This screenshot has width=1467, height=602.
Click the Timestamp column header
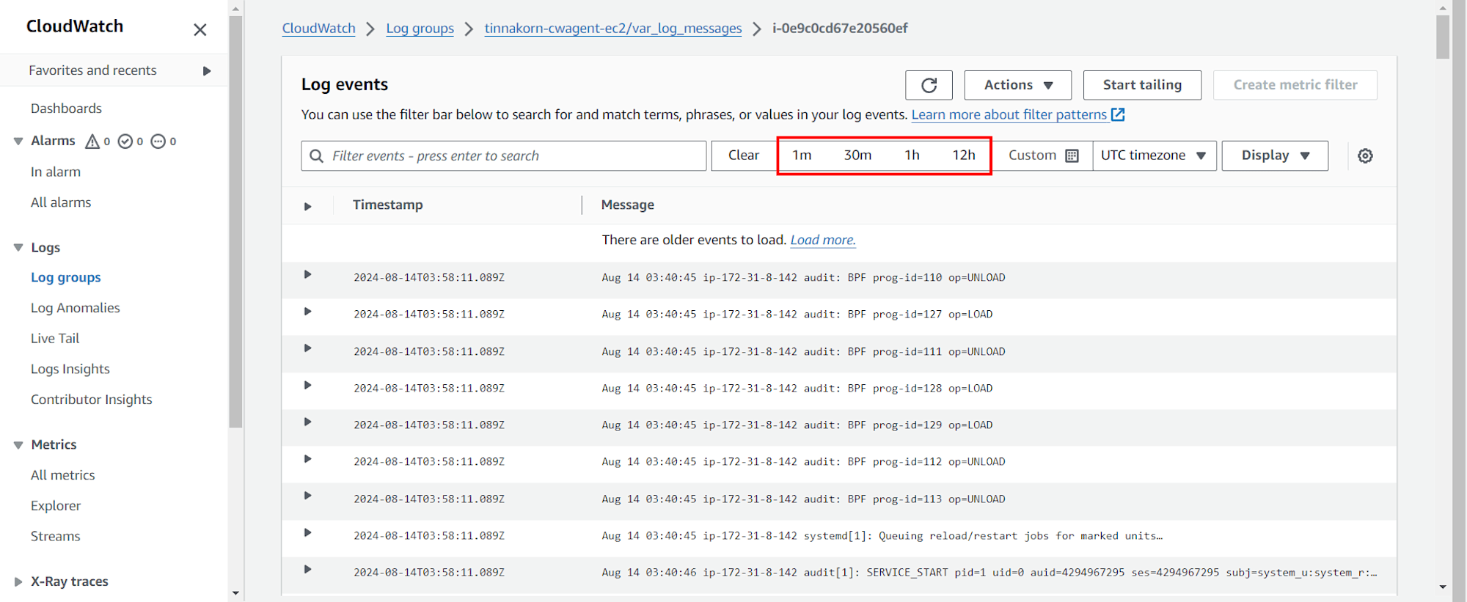point(387,205)
